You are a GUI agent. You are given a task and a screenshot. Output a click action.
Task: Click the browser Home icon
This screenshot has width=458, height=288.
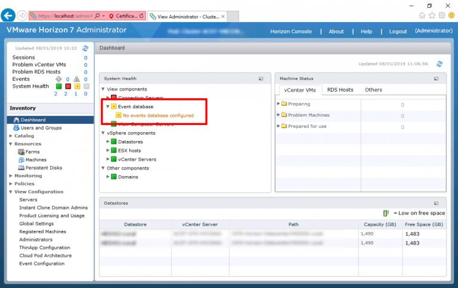[422, 15]
